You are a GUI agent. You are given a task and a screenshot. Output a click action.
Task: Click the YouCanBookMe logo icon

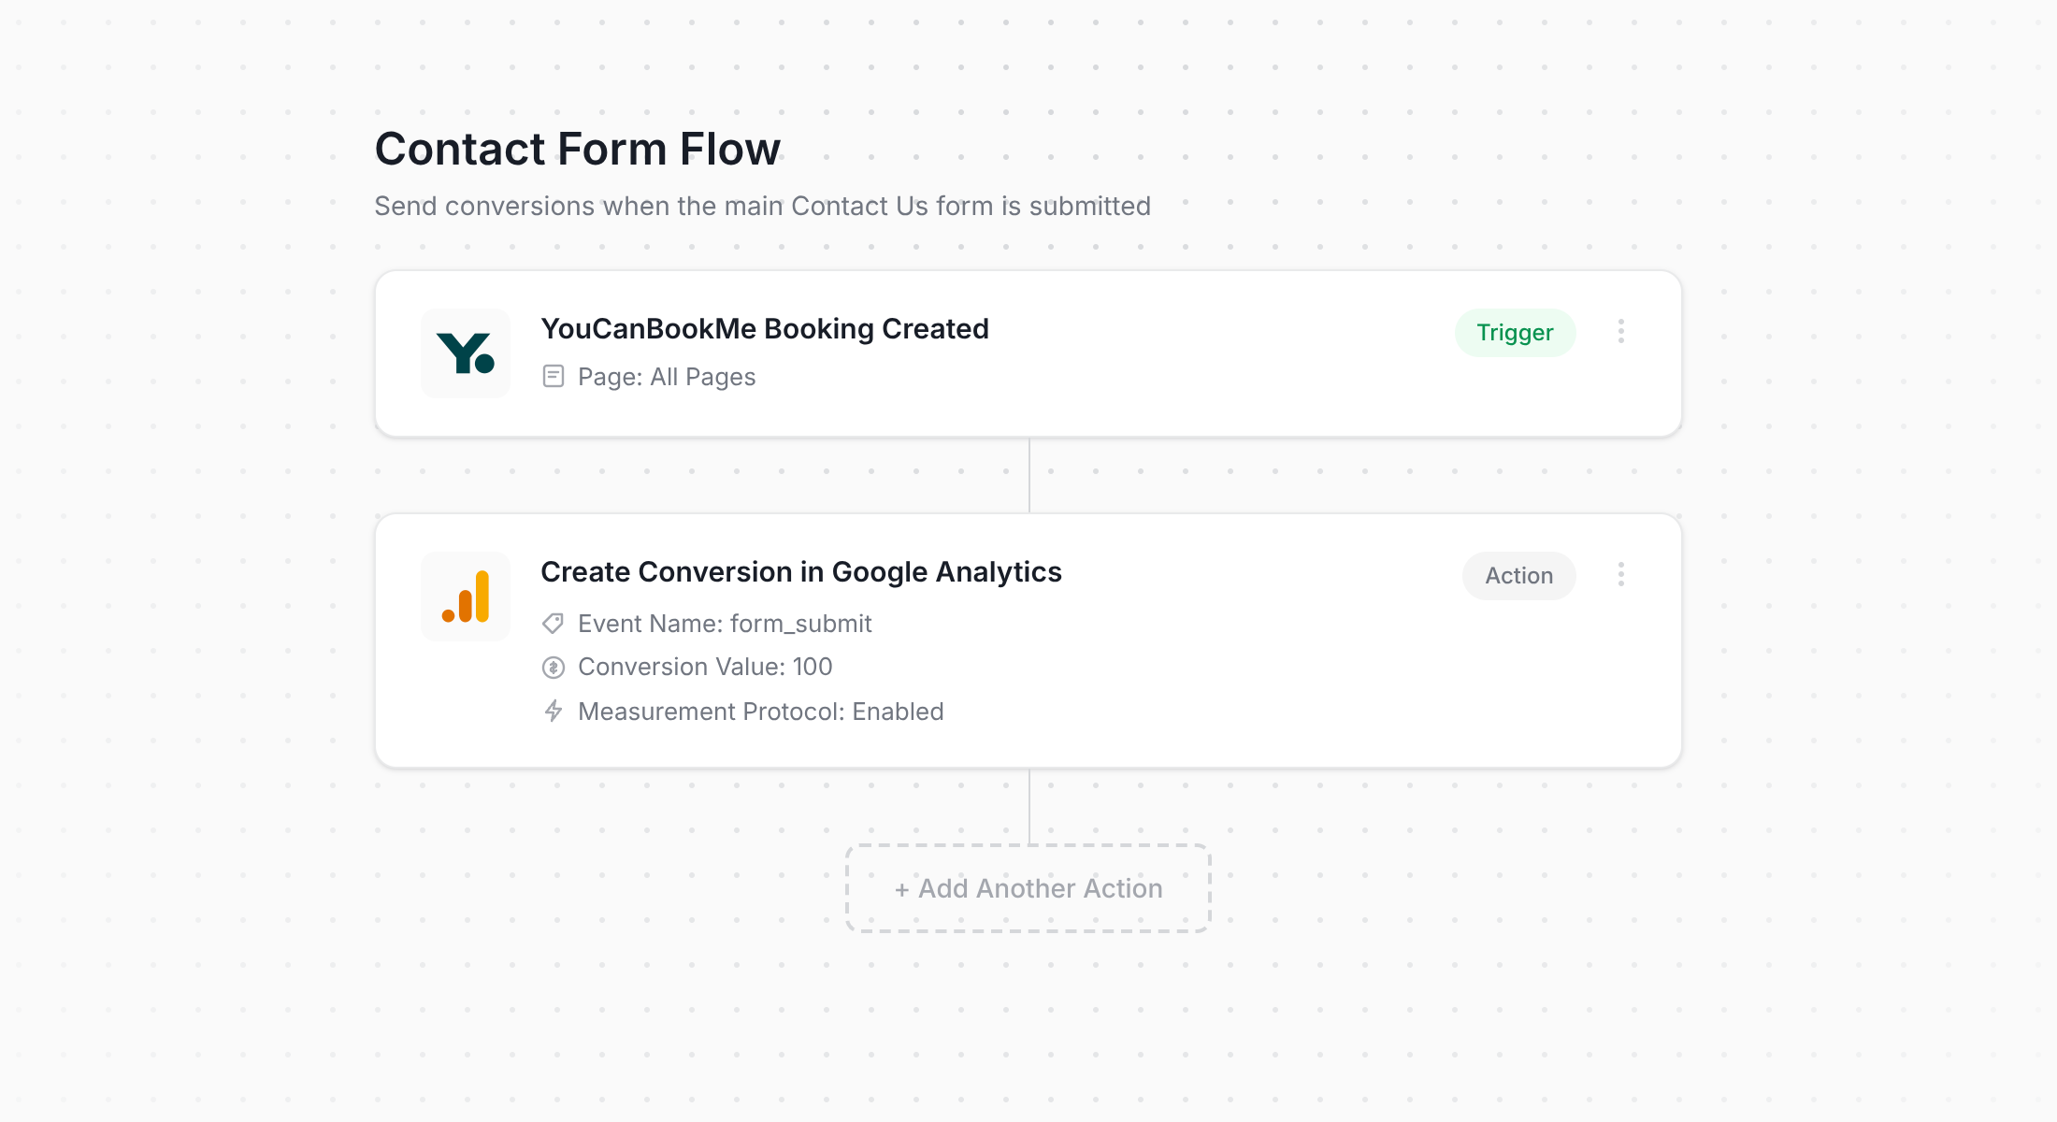click(x=466, y=352)
